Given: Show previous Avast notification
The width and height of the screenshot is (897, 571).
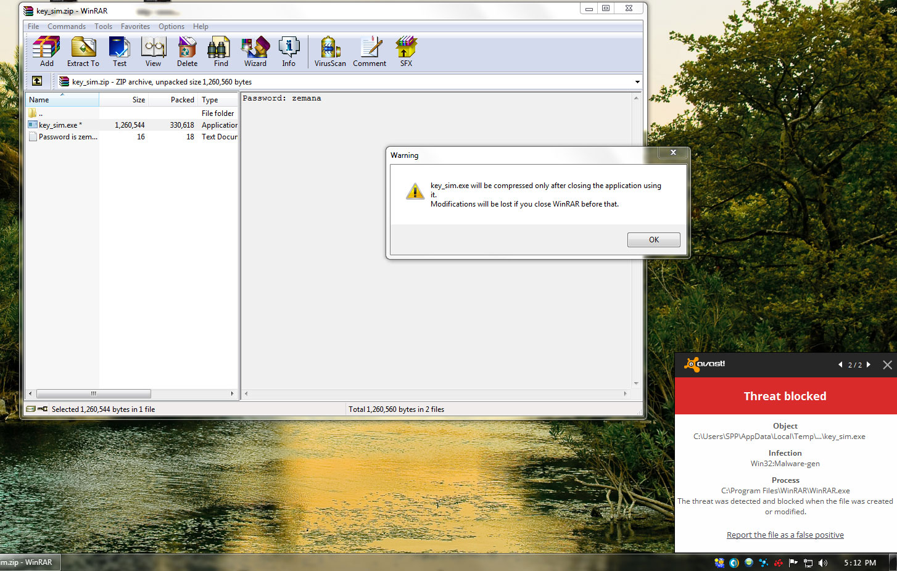Looking at the screenshot, I should pos(840,364).
